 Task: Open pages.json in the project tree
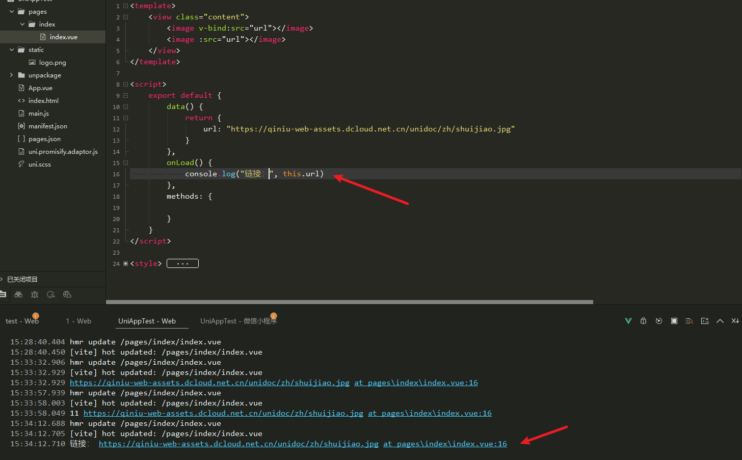point(44,139)
